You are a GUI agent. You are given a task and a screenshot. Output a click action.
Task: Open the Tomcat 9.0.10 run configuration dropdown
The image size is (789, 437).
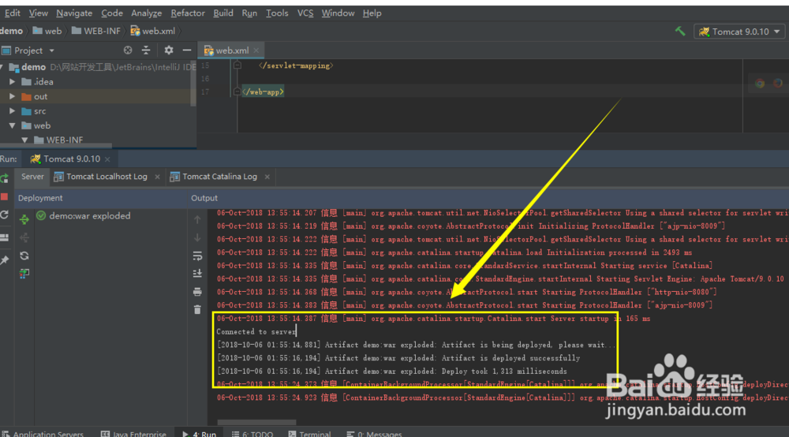pos(739,32)
